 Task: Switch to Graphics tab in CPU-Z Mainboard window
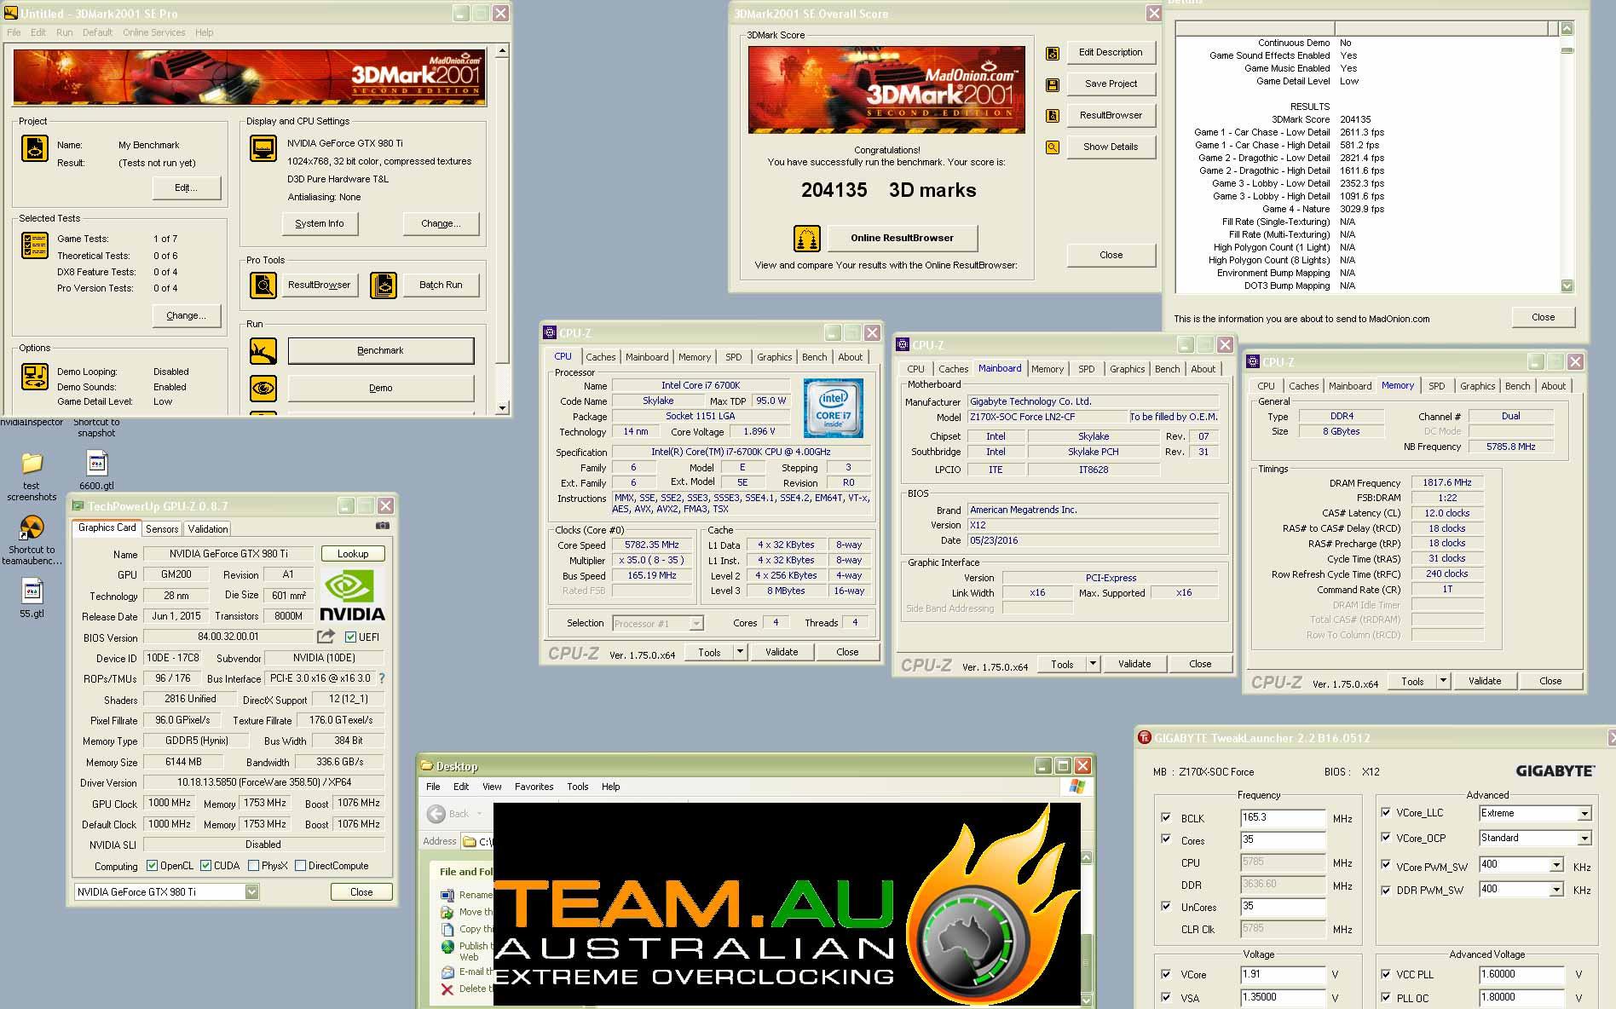(1127, 369)
